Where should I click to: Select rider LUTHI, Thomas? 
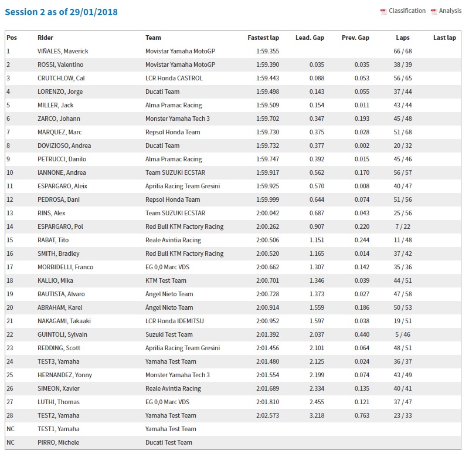[59, 402]
